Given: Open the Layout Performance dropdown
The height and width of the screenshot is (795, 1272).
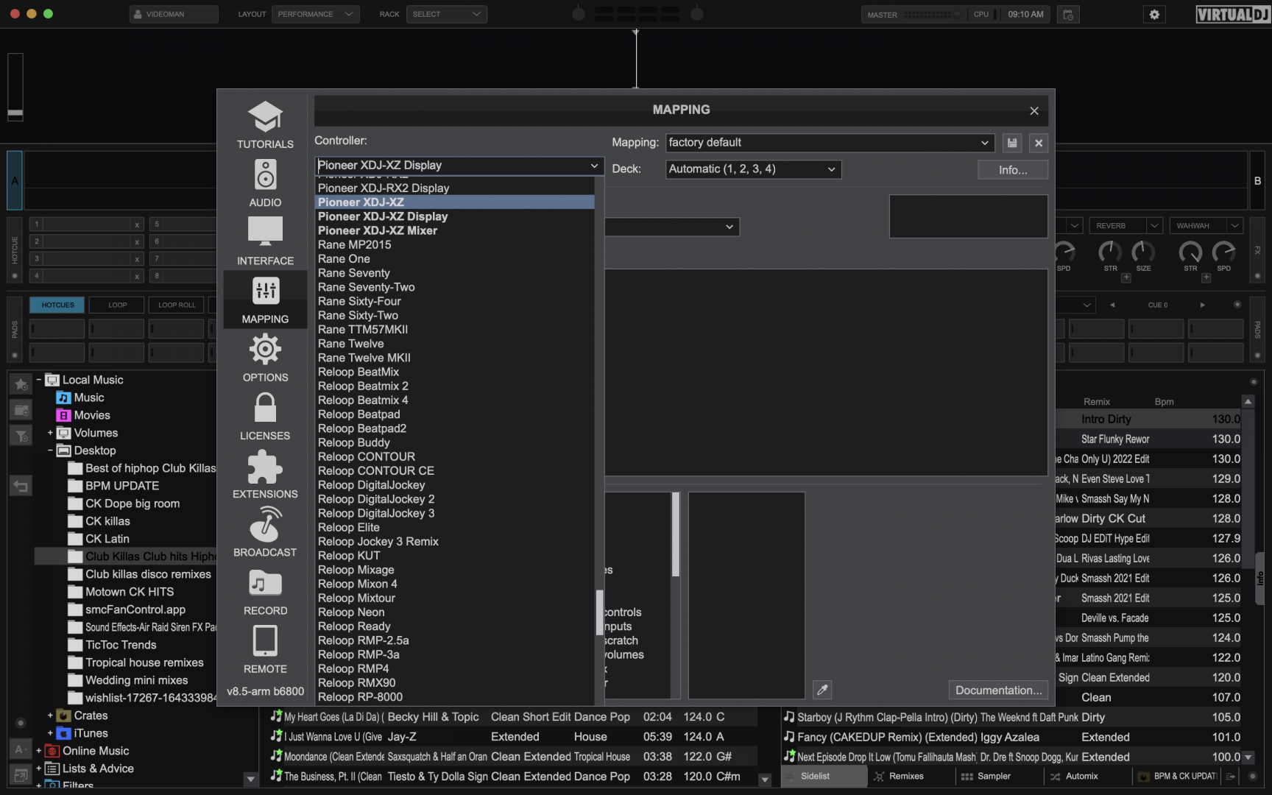Looking at the screenshot, I should 316,14.
